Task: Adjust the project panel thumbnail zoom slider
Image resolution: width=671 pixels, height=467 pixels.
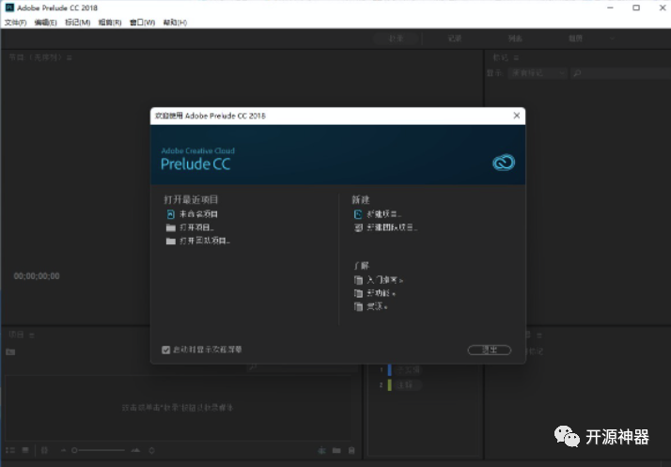Action: click(98, 450)
